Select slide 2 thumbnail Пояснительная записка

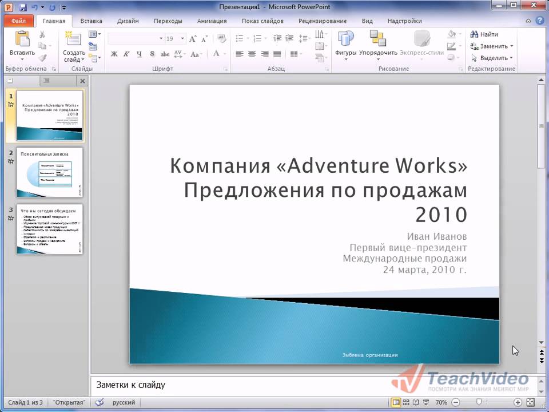point(49,172)
